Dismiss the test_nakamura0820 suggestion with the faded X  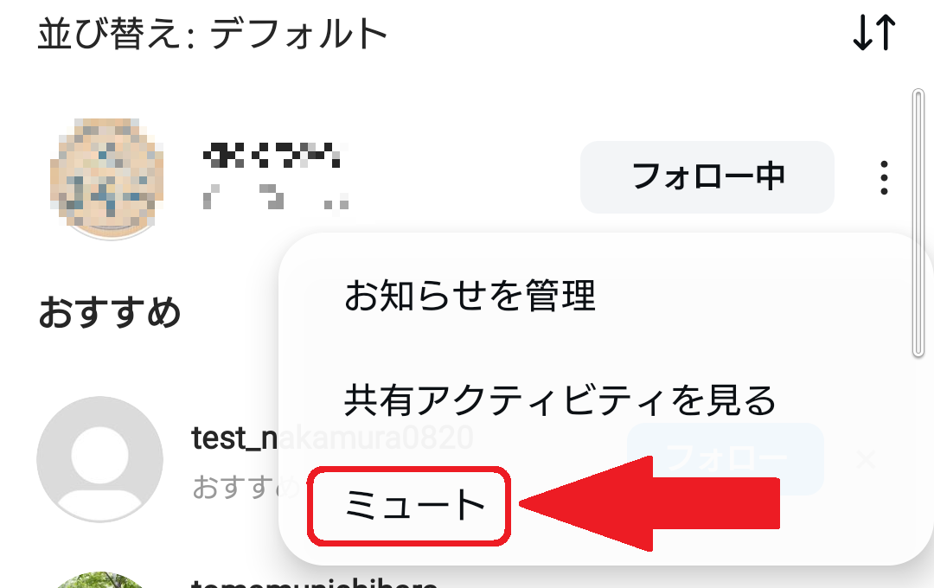pyautogui.click(x=866, y=459)
